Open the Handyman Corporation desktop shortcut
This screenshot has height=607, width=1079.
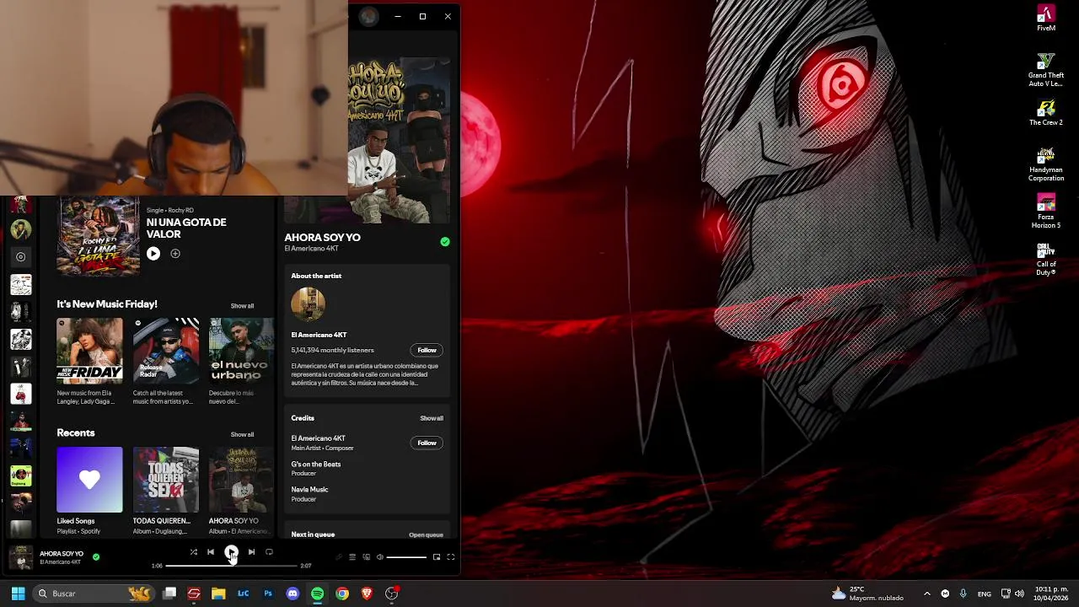click(x=1046, y=164)
